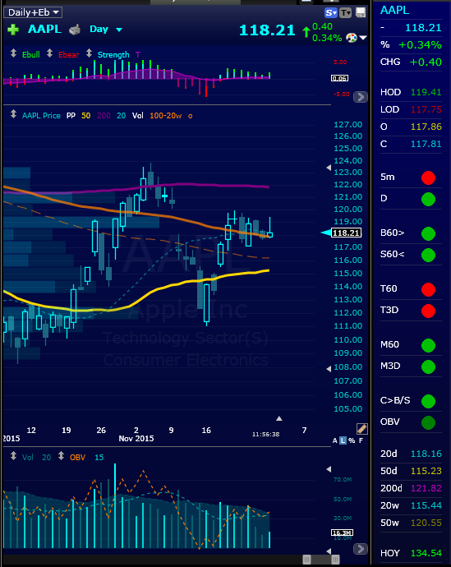
Task: Click the HOY value 134.54
Action: click(x=426, y=553)
